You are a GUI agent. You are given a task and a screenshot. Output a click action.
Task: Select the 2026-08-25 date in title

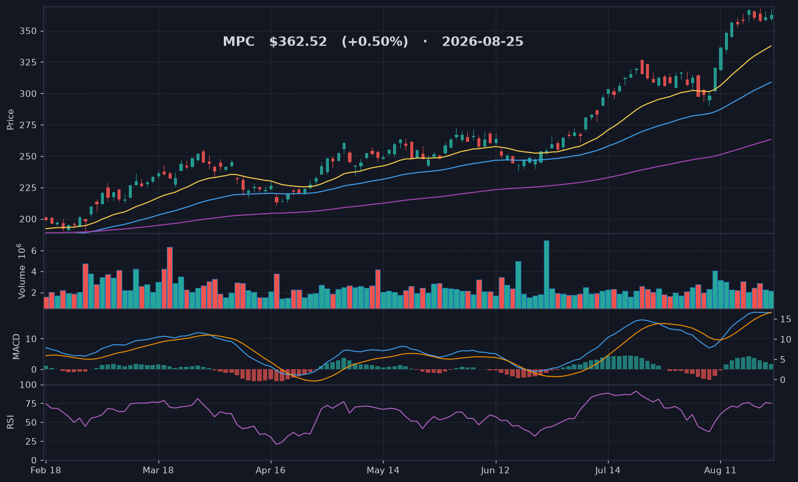pos(483,42)
